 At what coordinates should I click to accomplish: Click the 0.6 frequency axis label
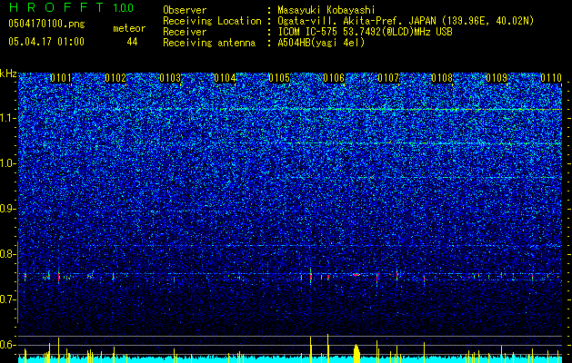pyautogui.click(x=7, y=345)
